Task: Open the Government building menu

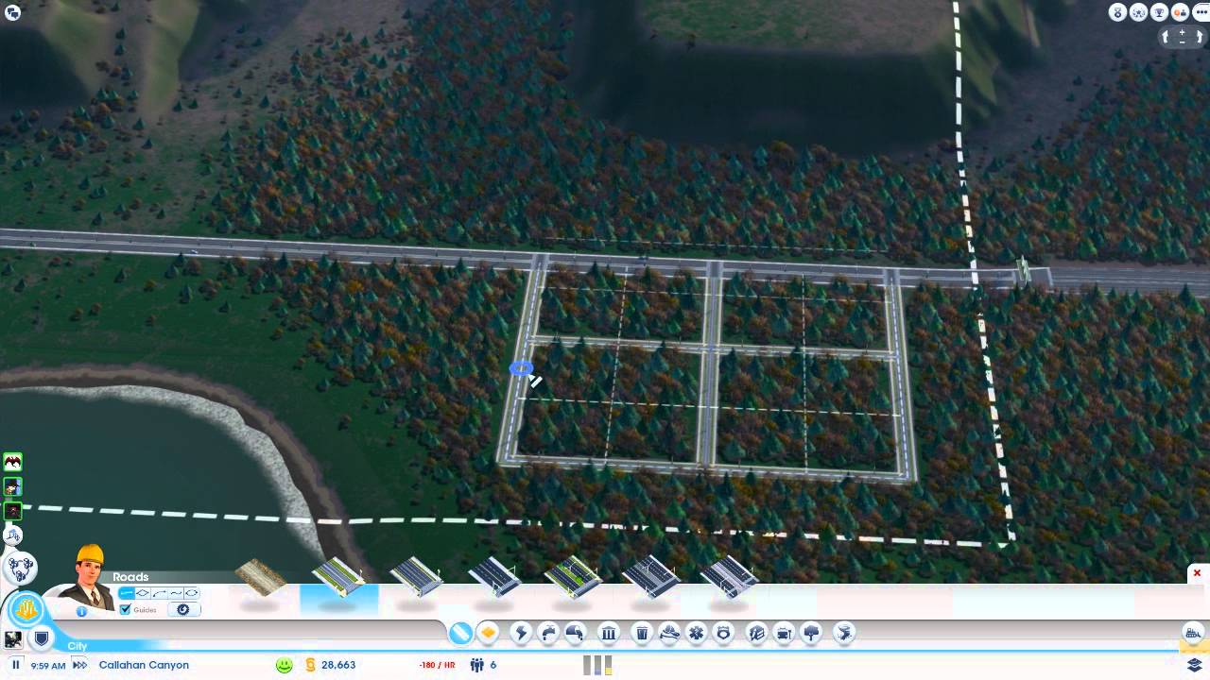Action: coord(609,633)
